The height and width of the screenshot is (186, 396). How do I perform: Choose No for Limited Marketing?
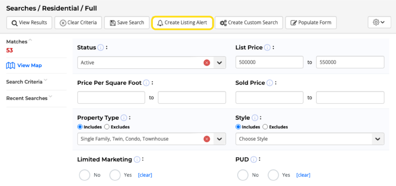tap(84, 175)
